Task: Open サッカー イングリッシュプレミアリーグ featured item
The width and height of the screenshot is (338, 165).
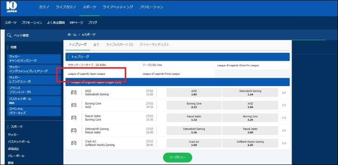Action: coord(34,69)
